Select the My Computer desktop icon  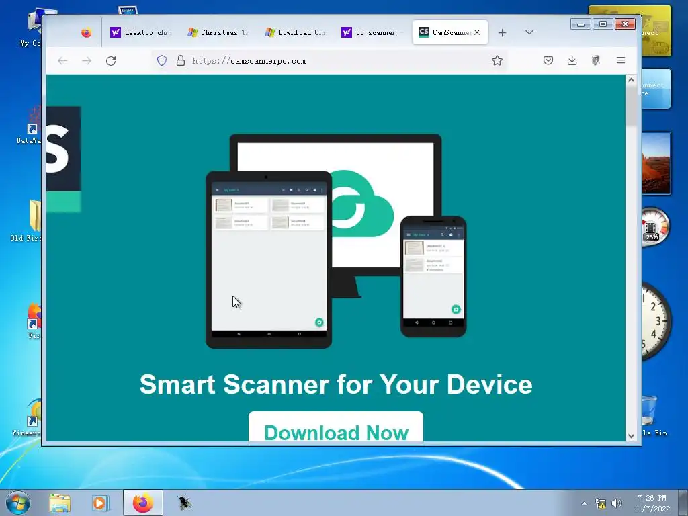point(31,27)
